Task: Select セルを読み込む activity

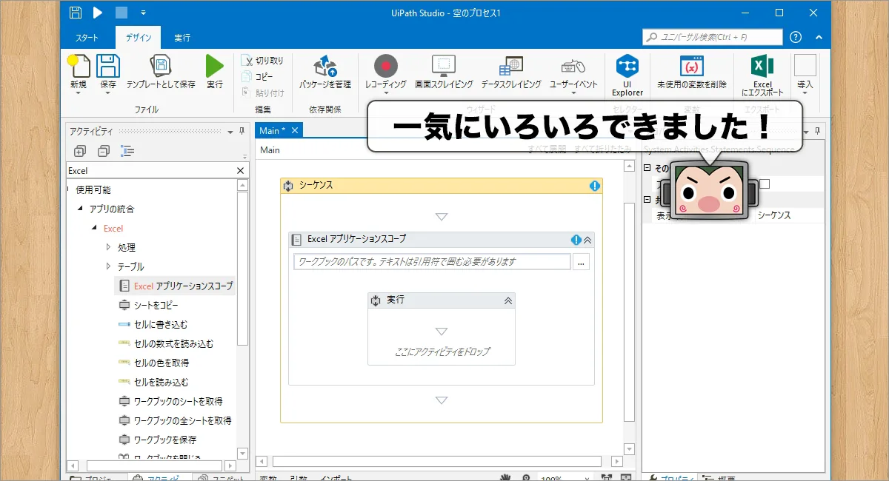Action: tap(153, 382)
